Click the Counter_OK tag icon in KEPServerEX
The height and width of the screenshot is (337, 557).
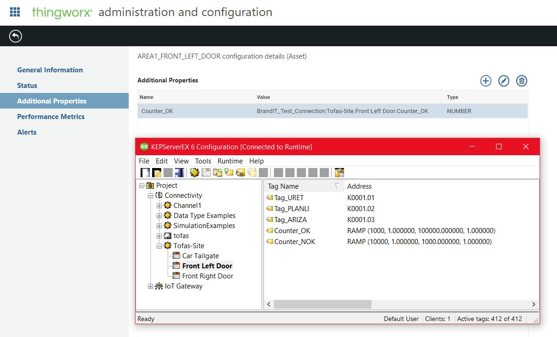click(x=270, y=231)
